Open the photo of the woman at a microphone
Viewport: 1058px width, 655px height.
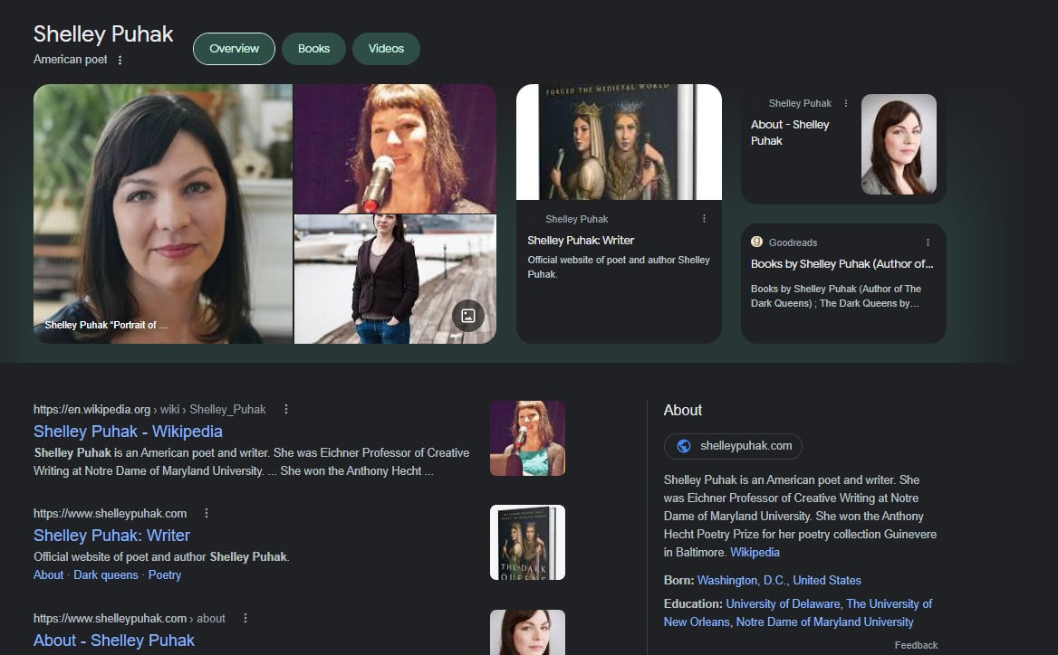(396, 148)
